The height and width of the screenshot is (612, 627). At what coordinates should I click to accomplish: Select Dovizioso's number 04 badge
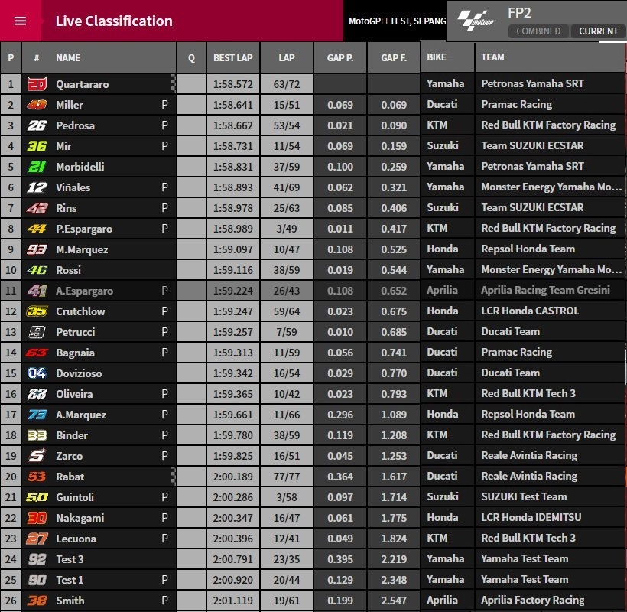click(37, 373)
